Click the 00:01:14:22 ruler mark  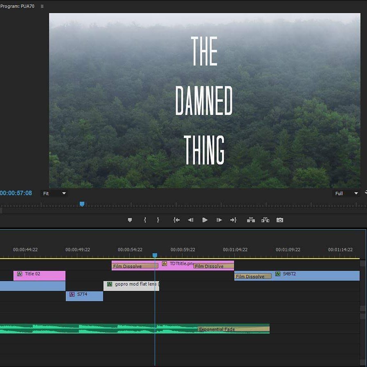tap(340, 250)
